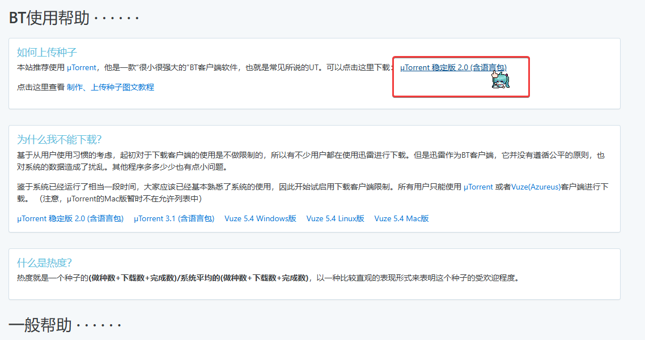Click the bold 热度 formula text
Screen dimensions: 645x340
pos(199,278)
